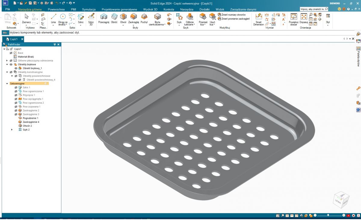
Task: Open the Wydruk 3D ribbon tab
Action: coord(150,9)
